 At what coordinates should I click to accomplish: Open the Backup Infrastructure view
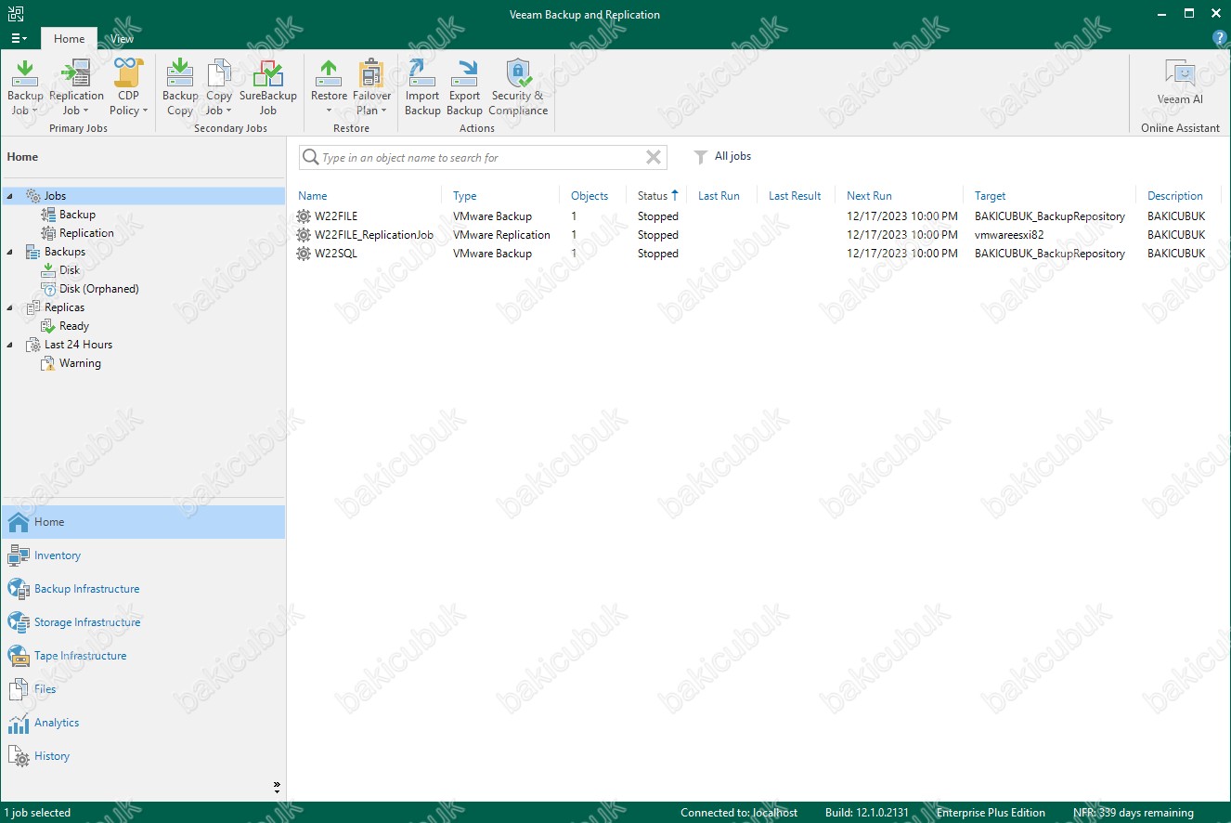(x=143, y=589)
